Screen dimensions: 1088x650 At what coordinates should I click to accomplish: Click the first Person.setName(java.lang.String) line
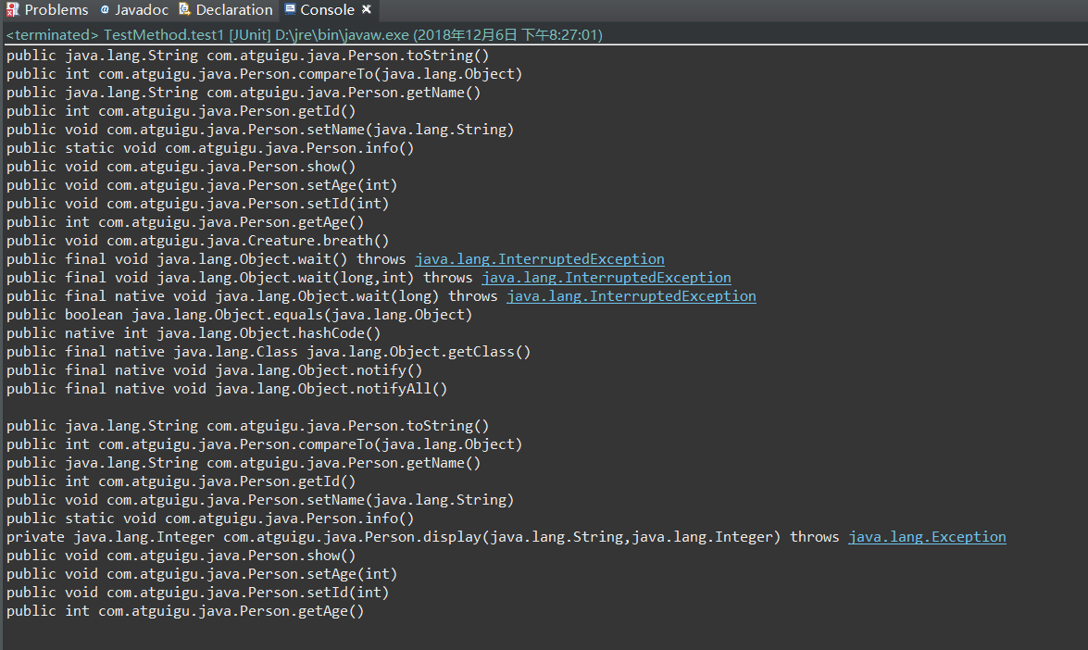point(260,130)
